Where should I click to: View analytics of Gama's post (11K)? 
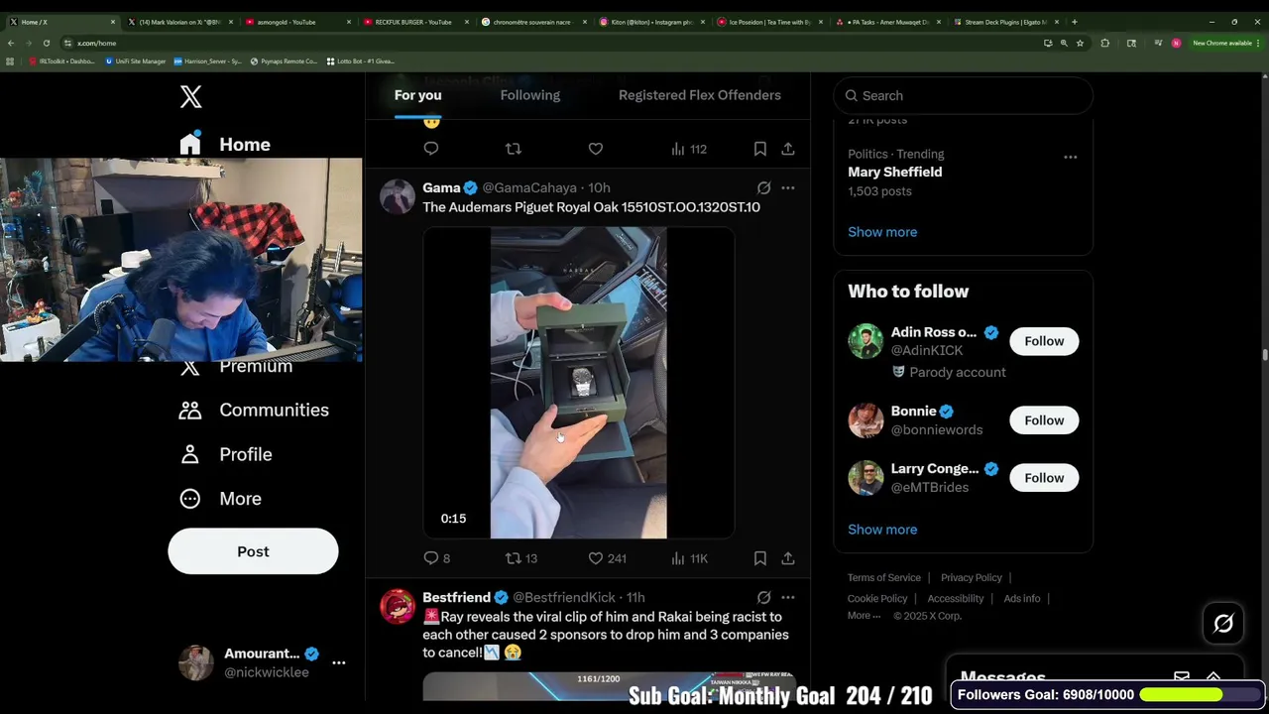[689, 558]
